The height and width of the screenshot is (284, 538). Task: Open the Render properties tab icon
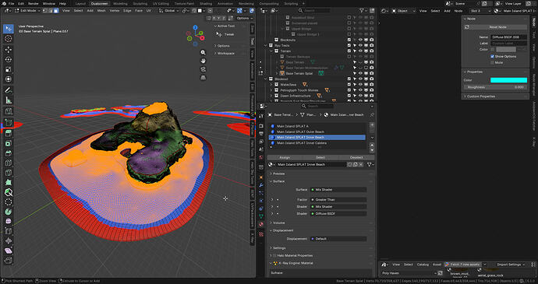pos(261,126)
